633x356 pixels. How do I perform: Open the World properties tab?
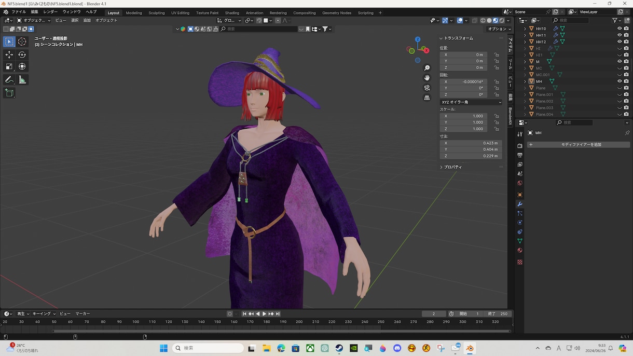(x=520, y=183)
